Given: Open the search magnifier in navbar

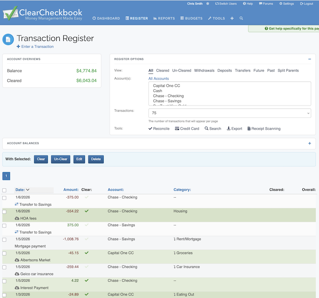Looking at the screenshot, I should pyautogui.click(x=241, y=18).
